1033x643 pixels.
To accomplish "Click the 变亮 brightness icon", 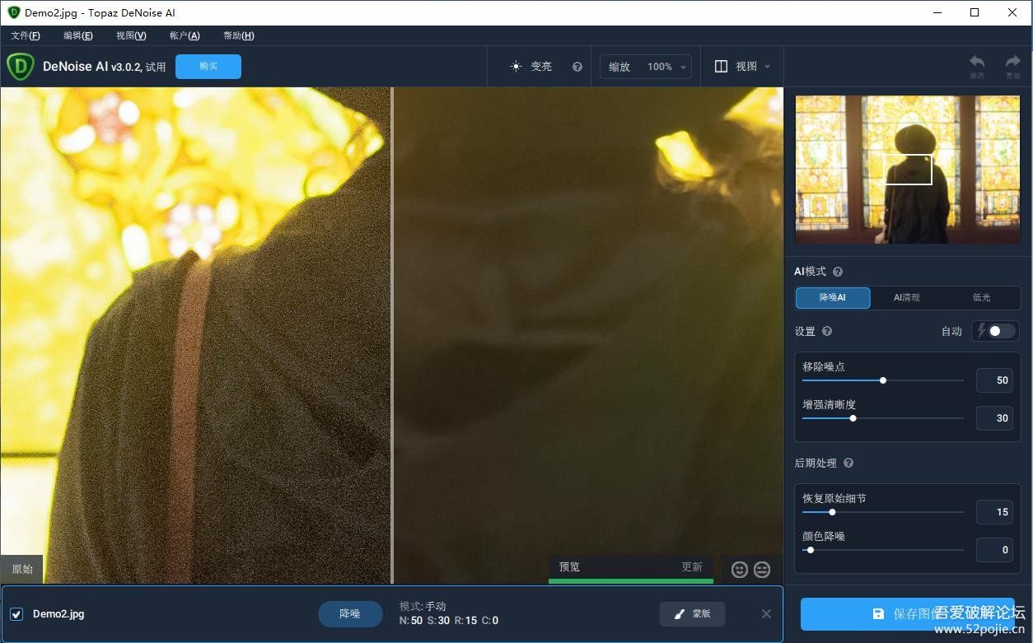I will [x=516, y=67].
